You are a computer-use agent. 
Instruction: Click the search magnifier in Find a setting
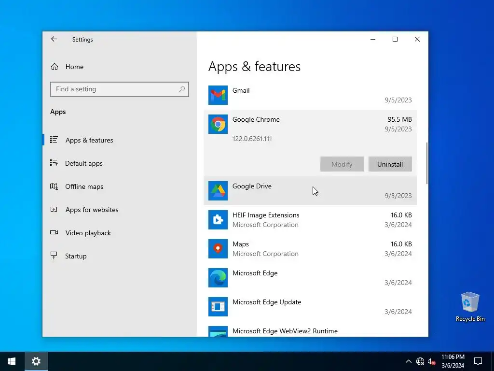tap(182, 89)
